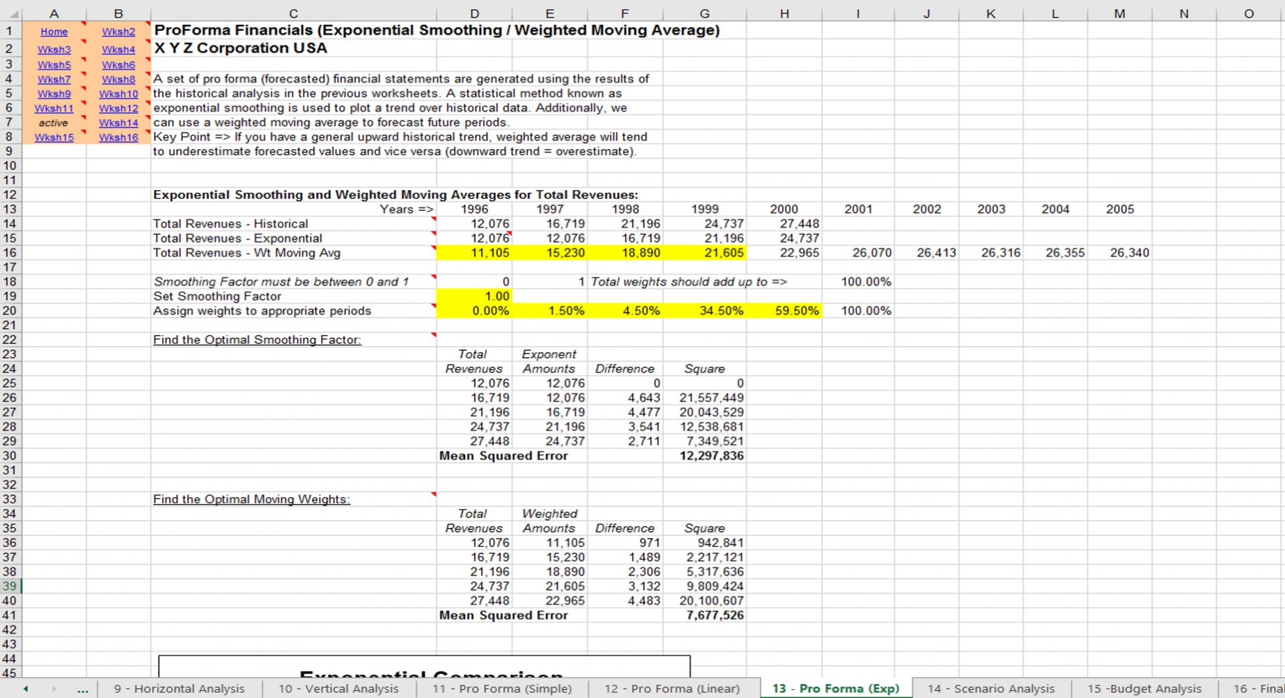Click the select-all corner triangle
The height and width of the screenshot is (698, 1285).
pos(15,13)
